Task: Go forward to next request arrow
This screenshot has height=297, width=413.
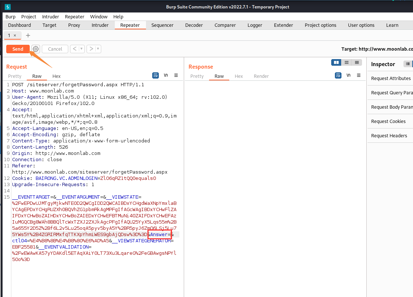Action: [91, 49]
